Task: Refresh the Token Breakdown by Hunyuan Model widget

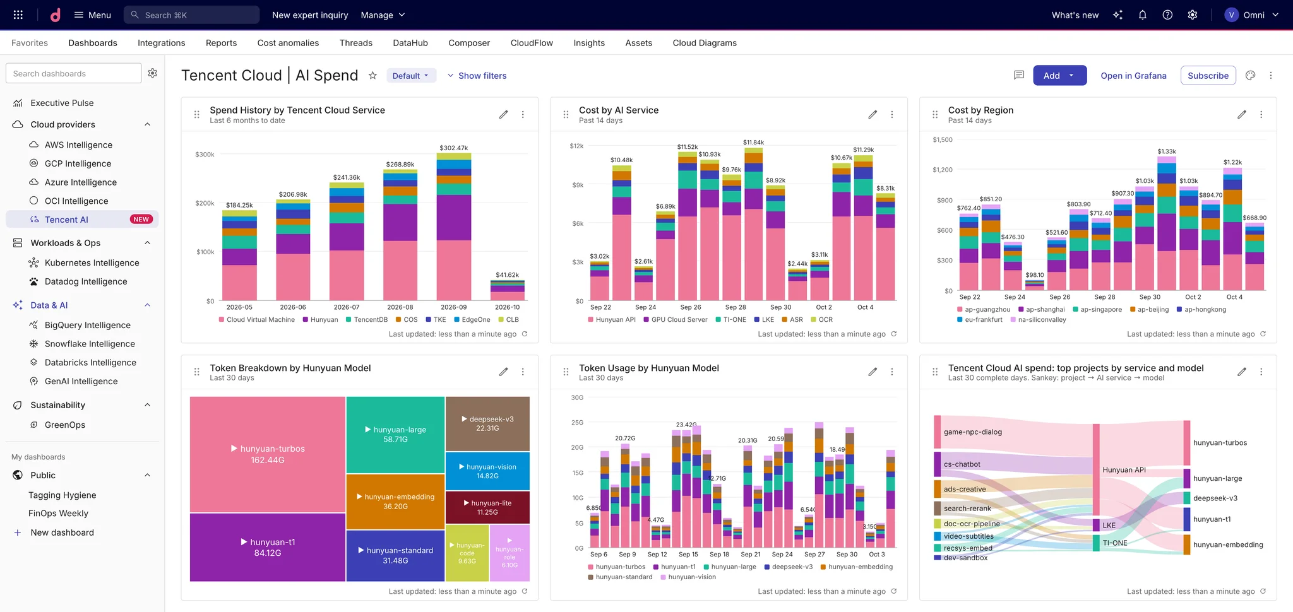Action: (525, 591)
